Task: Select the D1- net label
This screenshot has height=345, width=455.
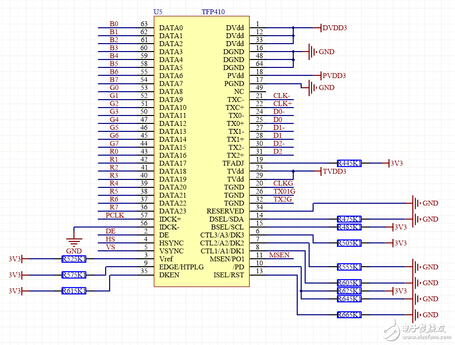Action: (278, 127)
